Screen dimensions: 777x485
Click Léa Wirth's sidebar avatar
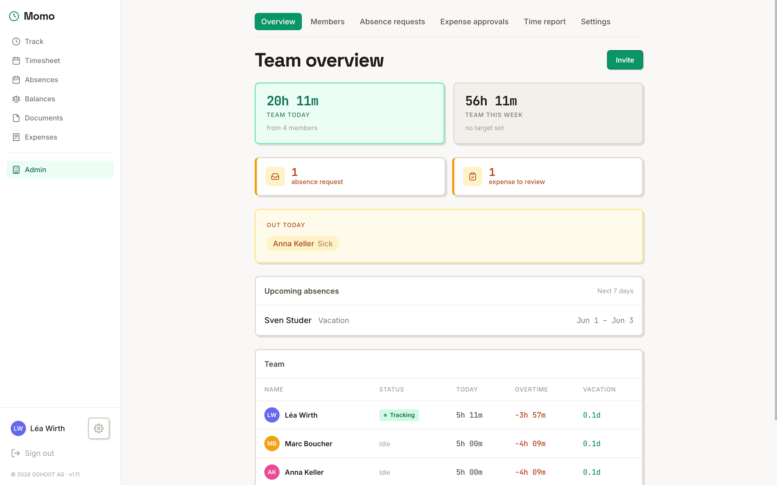[x=18, y=428]
